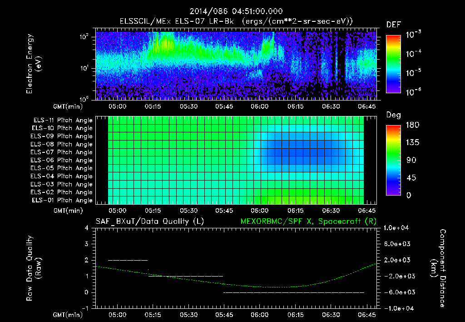This screenshot has height=322, width=465.
Task: Select the ELS-11 Pitch Angle row label
Action: click(63, 121)
